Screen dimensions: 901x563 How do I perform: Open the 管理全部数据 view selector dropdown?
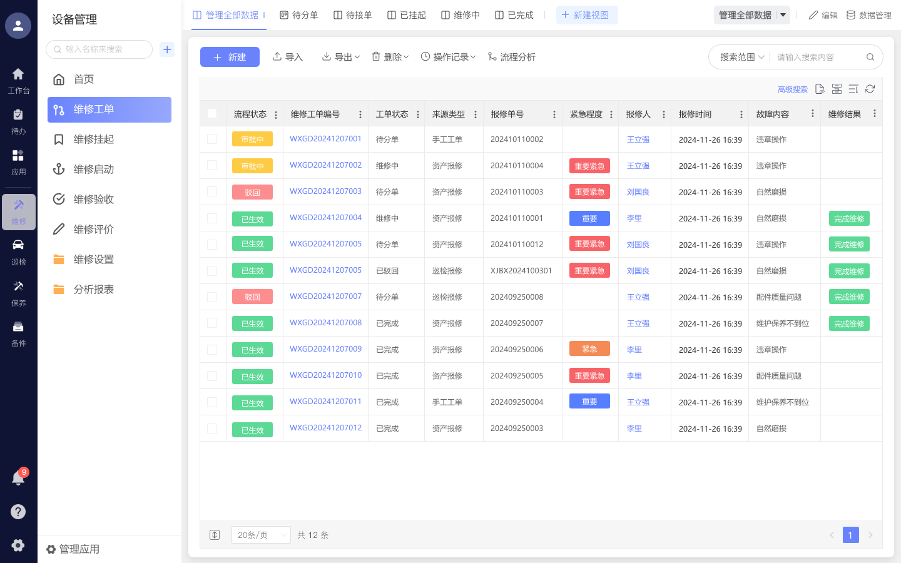[x=751, y=15]
